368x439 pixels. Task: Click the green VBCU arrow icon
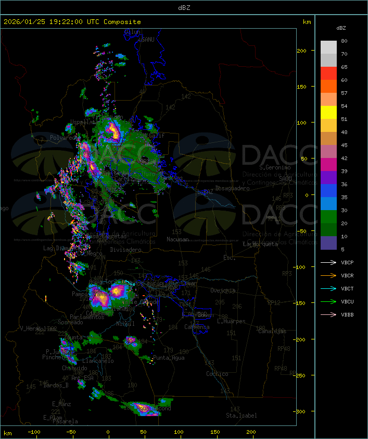328,302
